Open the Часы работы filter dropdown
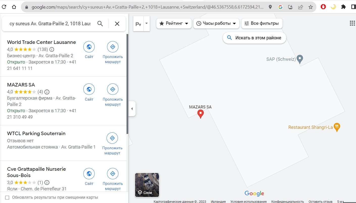The image size is (356, 203). coord(216,23)
